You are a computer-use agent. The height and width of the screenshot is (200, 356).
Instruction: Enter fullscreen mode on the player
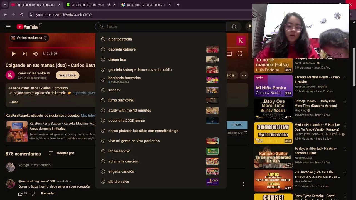click(x=240, y=54)
